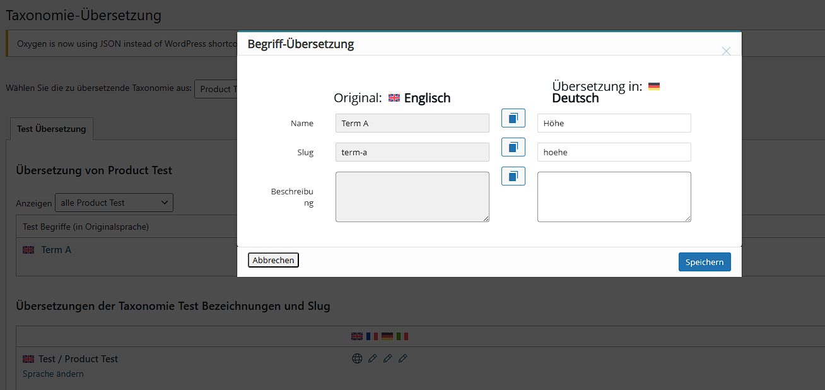Edit the Italian translation pencil icon
825x390 pixels.
tap(402, 358)
